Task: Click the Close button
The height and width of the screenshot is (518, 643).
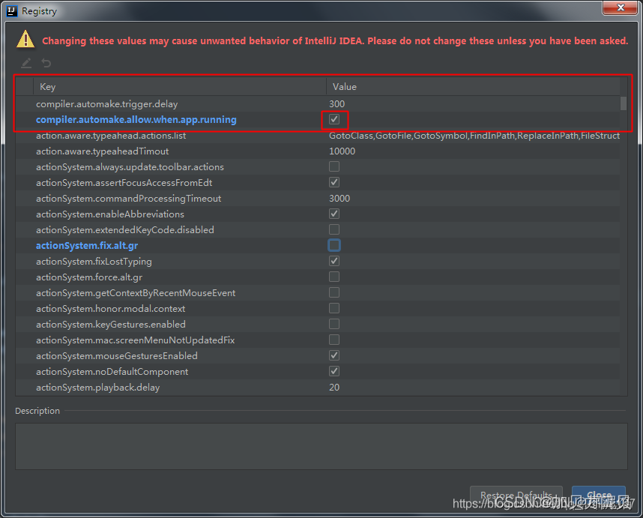Action: click(599, 495)
